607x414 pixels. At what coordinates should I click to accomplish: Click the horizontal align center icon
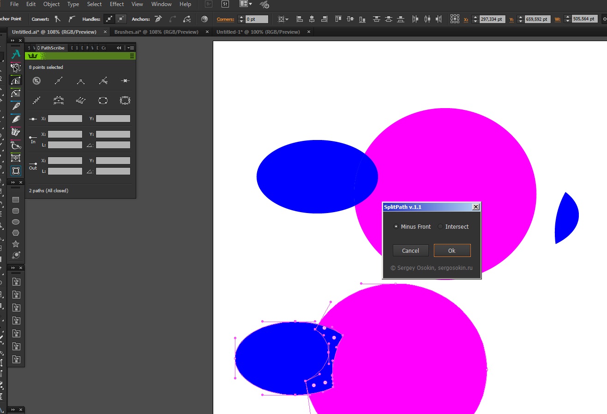point(312,19)
